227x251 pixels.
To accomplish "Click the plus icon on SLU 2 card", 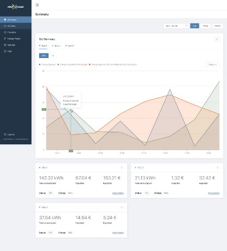I will tap(218, 168).
